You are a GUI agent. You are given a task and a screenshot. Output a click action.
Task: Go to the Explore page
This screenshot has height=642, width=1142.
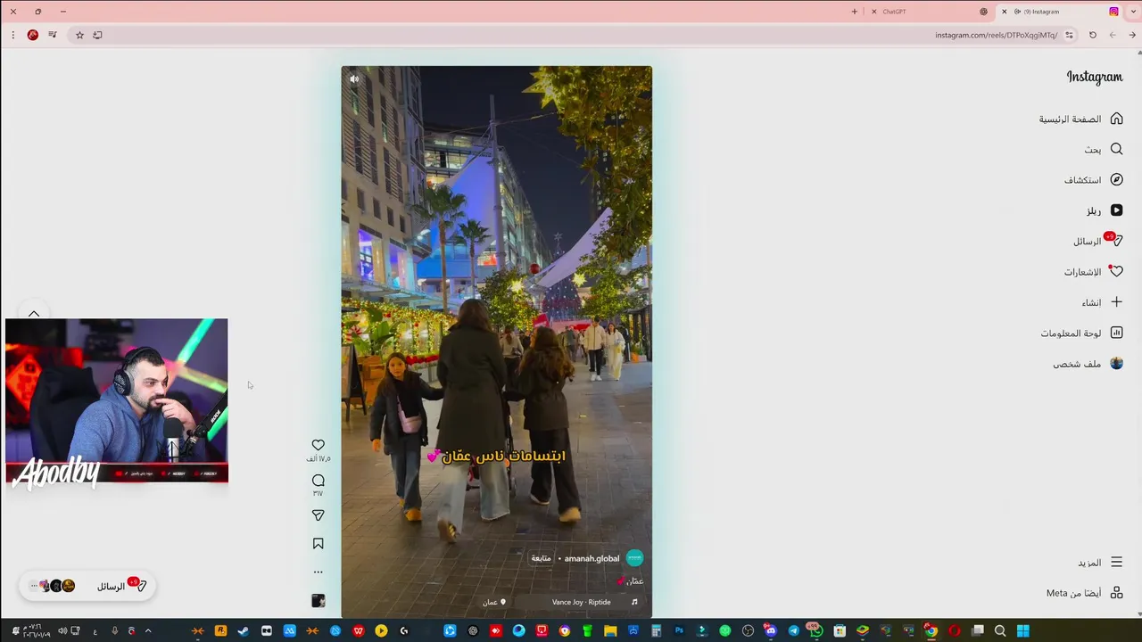pyautogui.click(x=1093, y=179)
